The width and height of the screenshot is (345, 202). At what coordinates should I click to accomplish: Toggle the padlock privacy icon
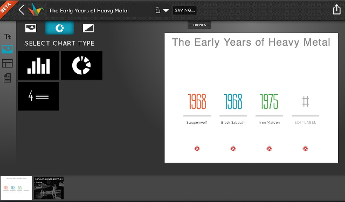(158, 10)
